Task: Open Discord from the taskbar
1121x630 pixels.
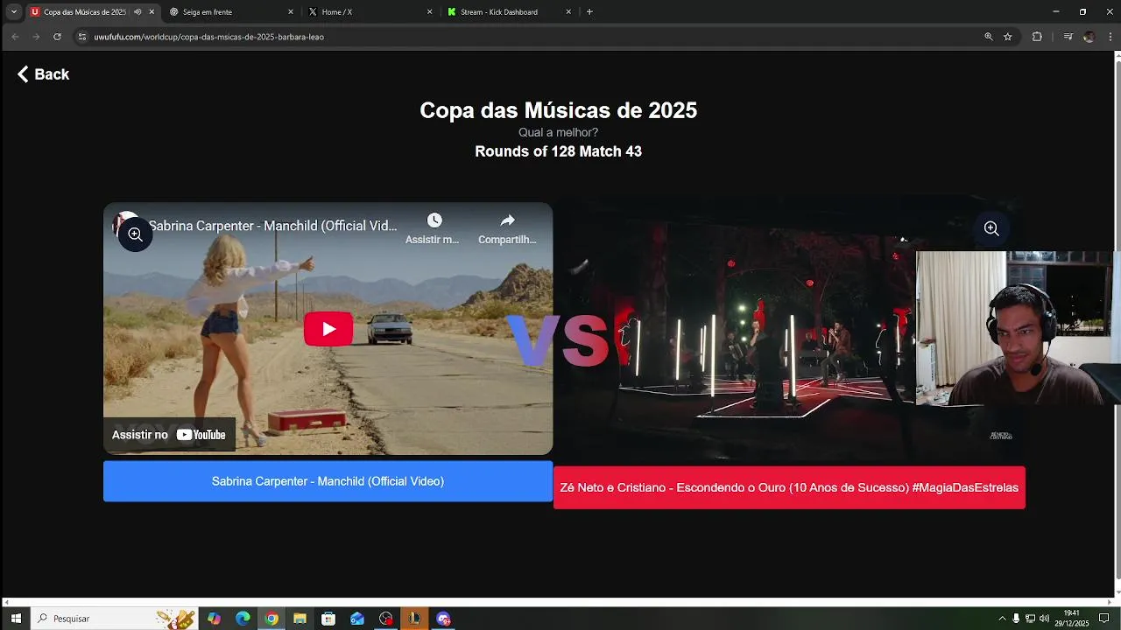Action: (x=443, y=619)
